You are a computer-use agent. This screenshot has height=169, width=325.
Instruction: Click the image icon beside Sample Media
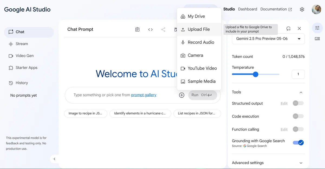click(183, 81)
